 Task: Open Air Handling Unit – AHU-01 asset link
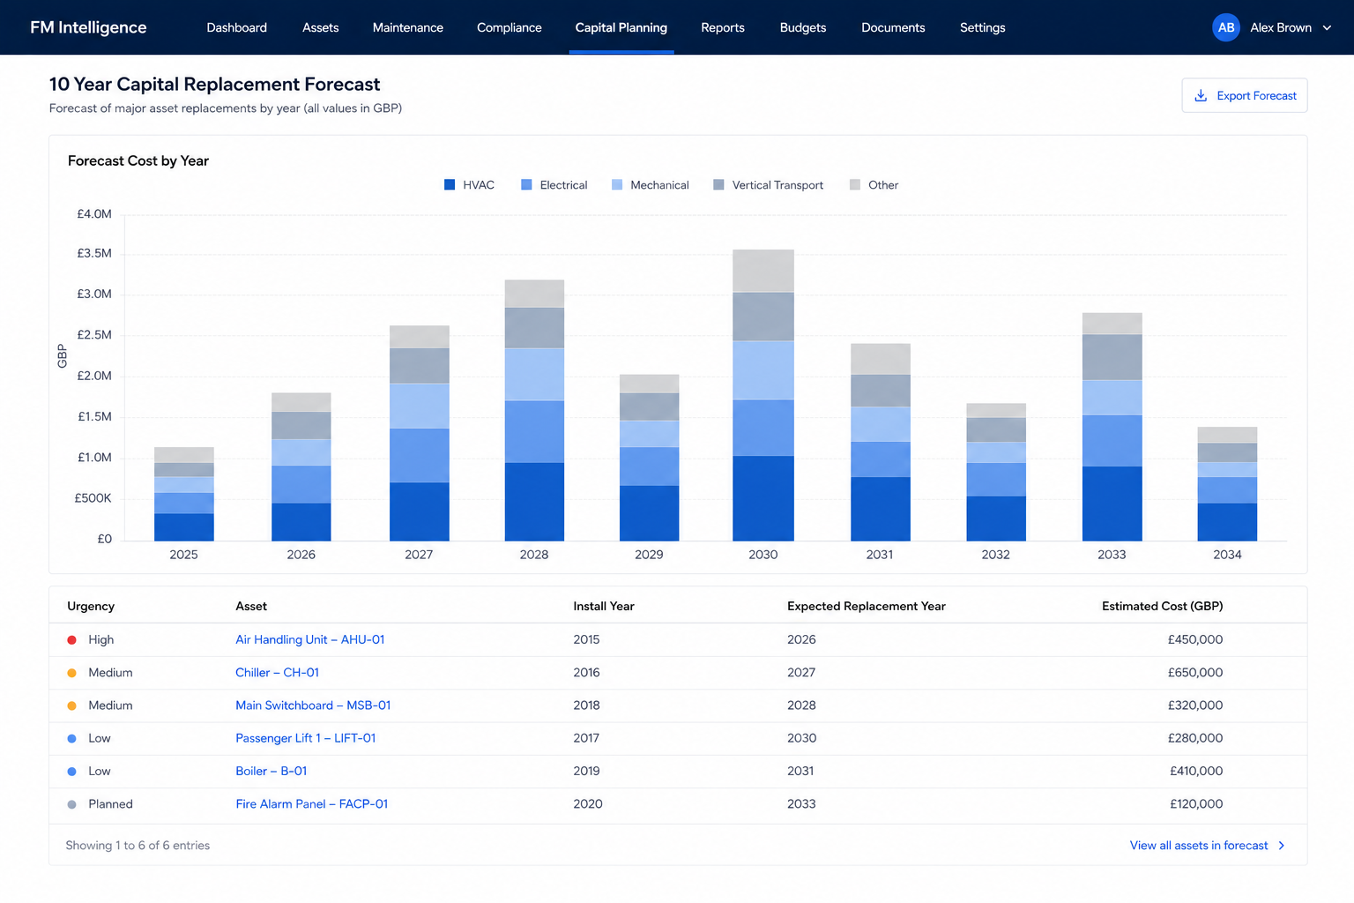coord(309,640)
